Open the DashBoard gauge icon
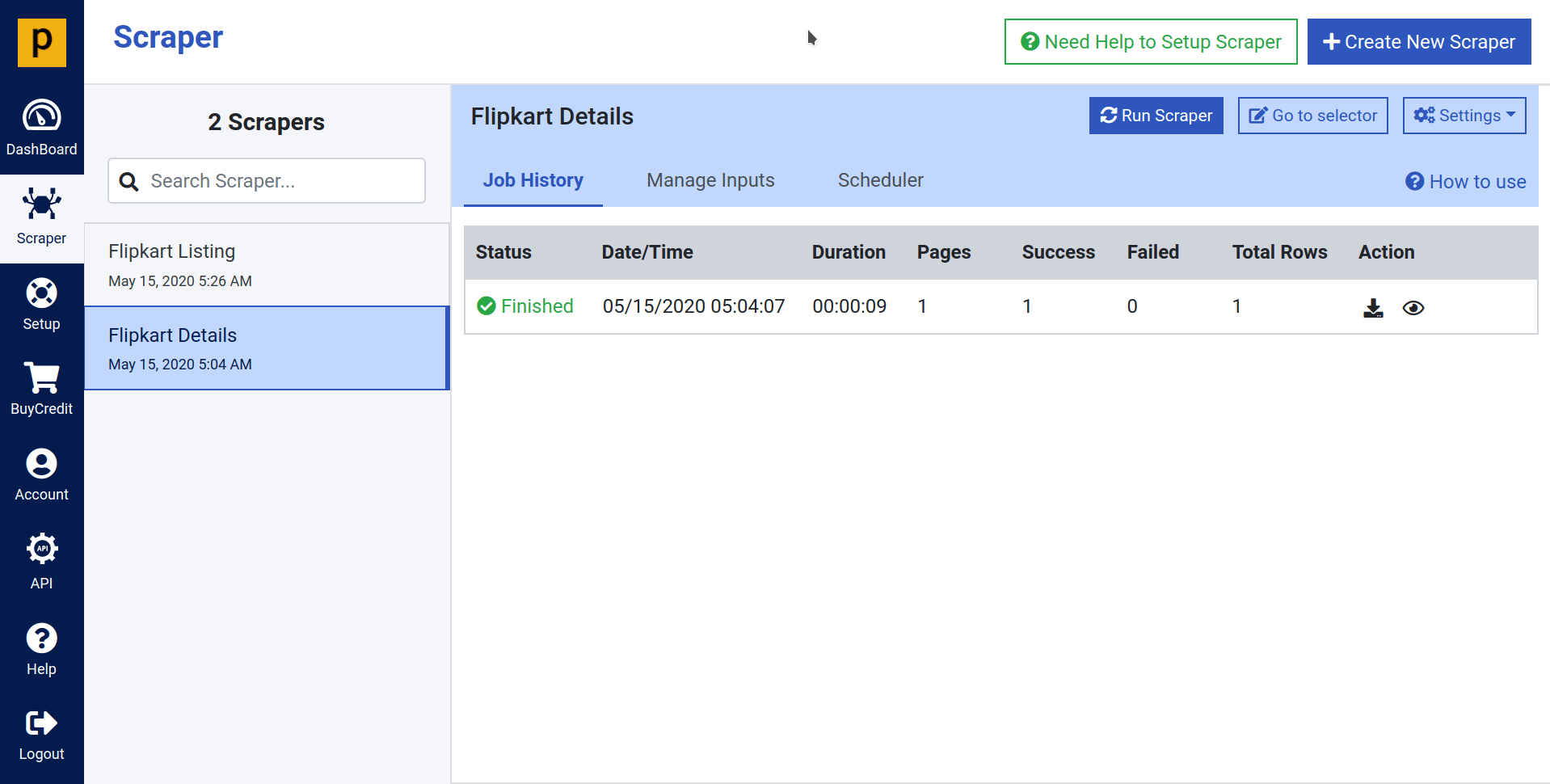 41,116
